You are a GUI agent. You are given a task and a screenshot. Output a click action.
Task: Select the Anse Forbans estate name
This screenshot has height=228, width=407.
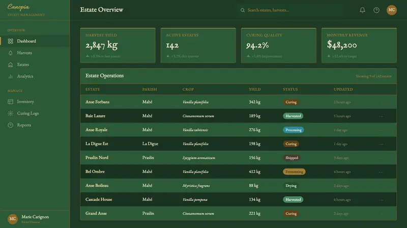tap(97, 102)
